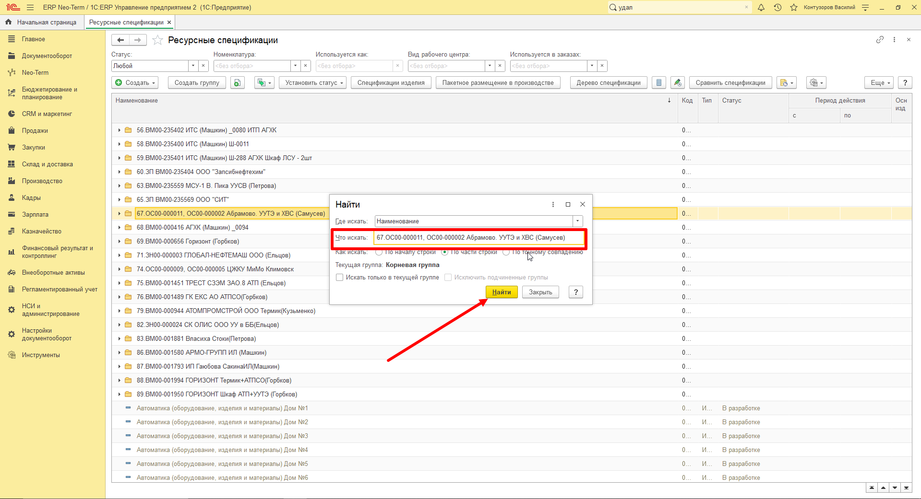Viewport: 921px width, 499px height.
Task: Click the Home icon of Начальная страница
Action: click(8, 22)
